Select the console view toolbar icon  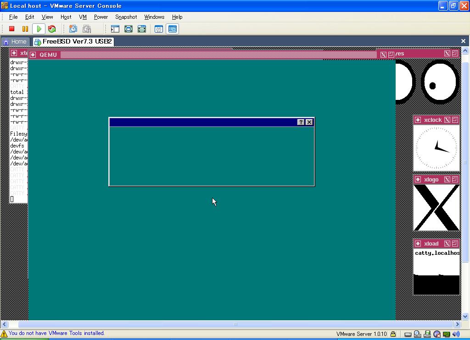[173, 29]
